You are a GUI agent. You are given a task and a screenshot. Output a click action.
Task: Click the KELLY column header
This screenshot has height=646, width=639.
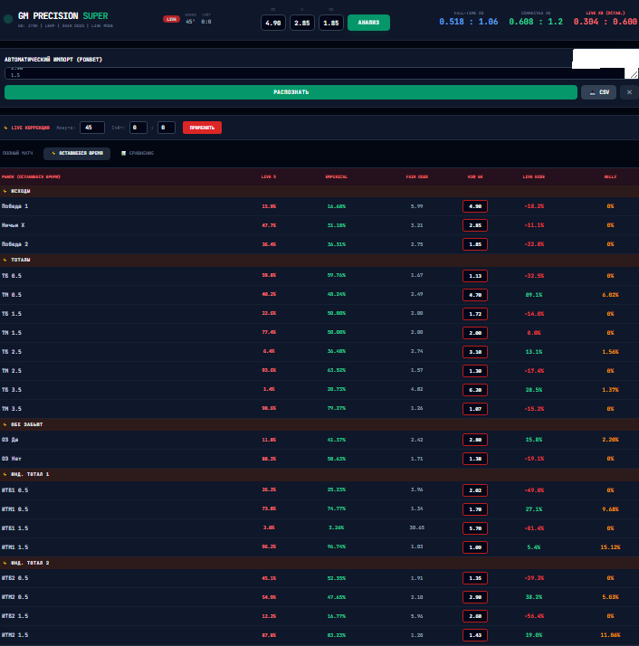coord(610,176)
